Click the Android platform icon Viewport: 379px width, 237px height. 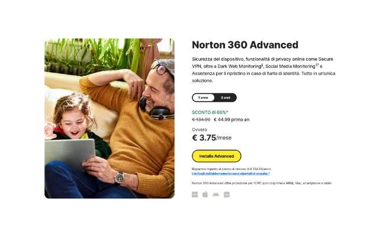[216, 194]
